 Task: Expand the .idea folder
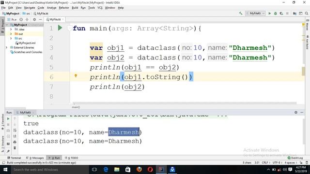[11, 29]
